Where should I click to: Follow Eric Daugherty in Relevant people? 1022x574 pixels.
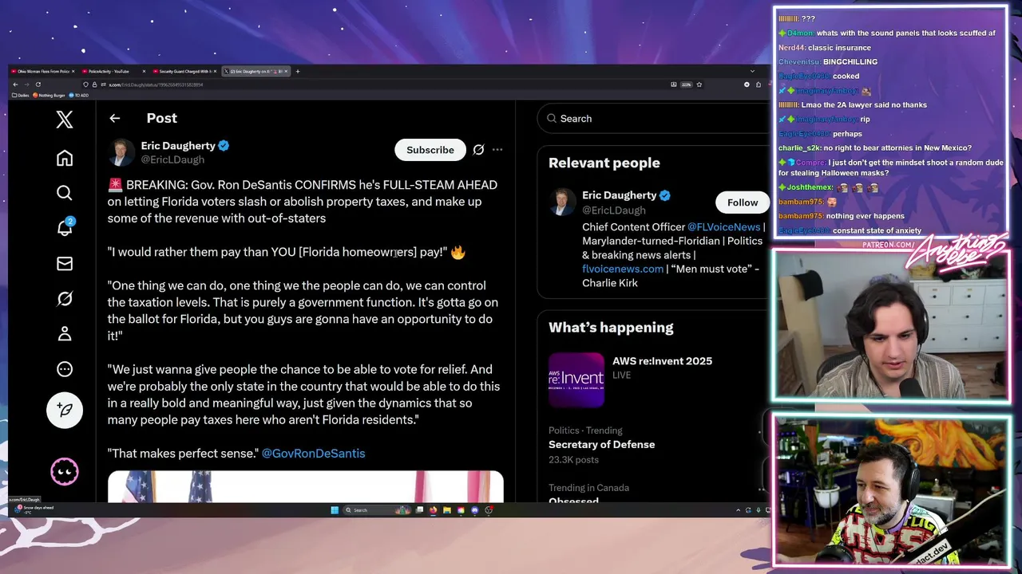click(x=743, y=202)
